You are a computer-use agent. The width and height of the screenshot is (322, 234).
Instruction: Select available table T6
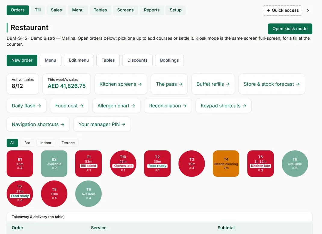tap(295, 164)
